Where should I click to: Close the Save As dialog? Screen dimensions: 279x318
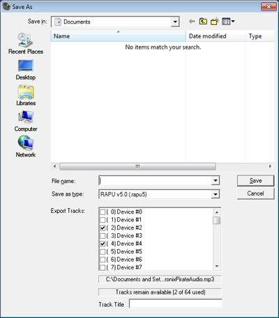[269, 6]
